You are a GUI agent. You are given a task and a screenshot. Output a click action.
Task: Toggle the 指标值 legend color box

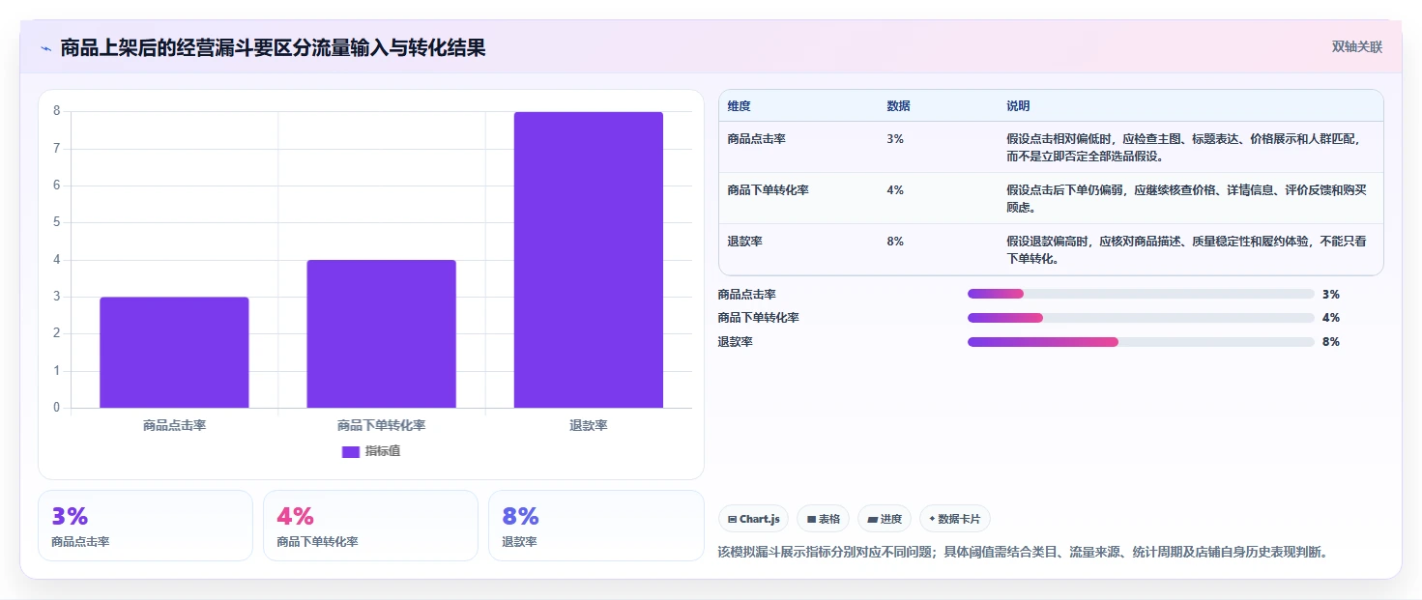pos(351,451)
